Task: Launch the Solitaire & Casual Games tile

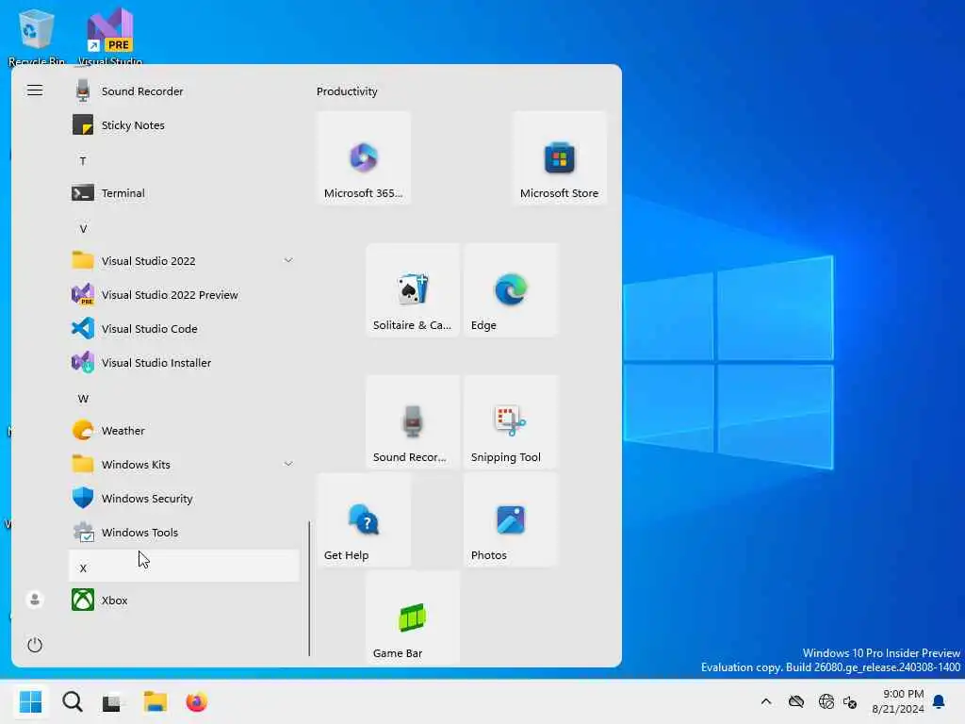Action: point(413,290)
